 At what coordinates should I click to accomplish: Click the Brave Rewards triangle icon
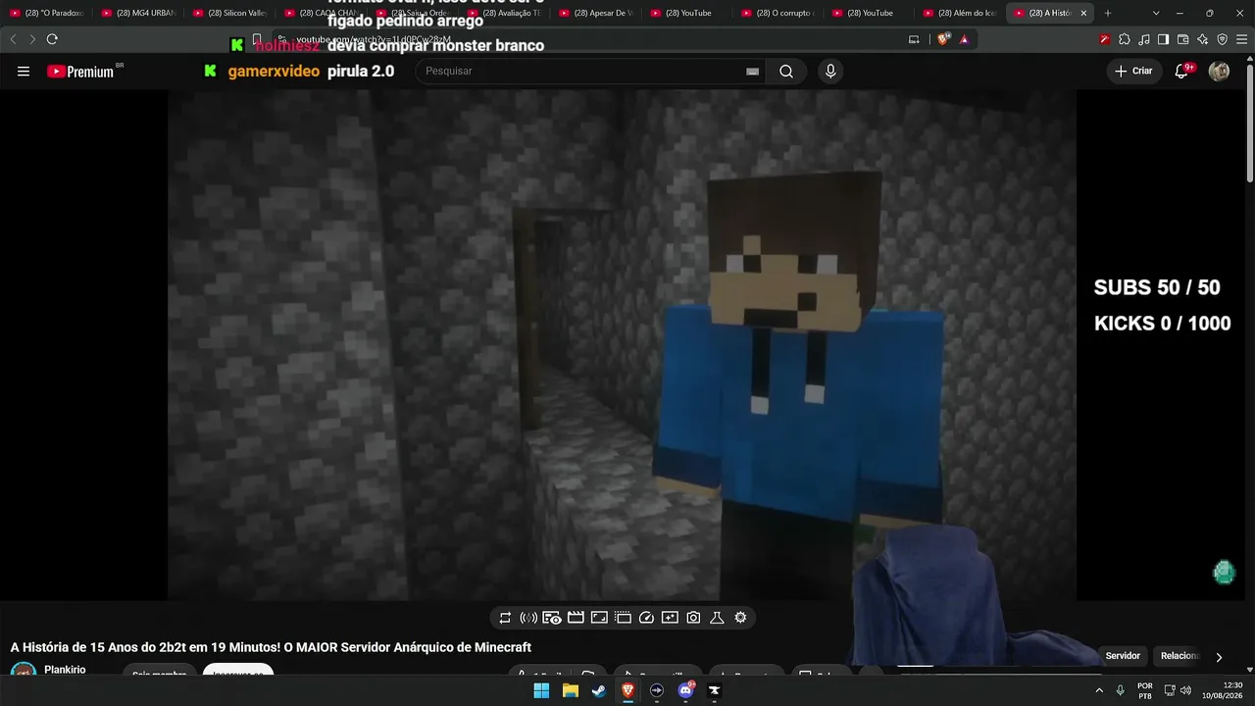tap(964, 39)
